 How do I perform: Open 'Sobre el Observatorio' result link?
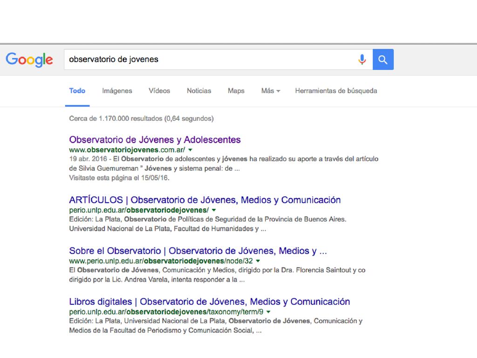pyautogui.click(x=198, y=251)
